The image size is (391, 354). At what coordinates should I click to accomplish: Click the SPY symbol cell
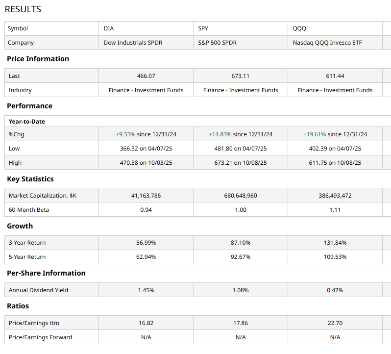(203, 28)
